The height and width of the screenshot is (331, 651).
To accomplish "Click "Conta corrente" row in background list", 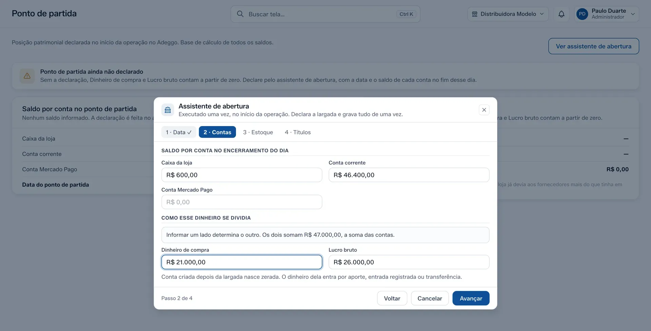I will [x=42, y=154].
